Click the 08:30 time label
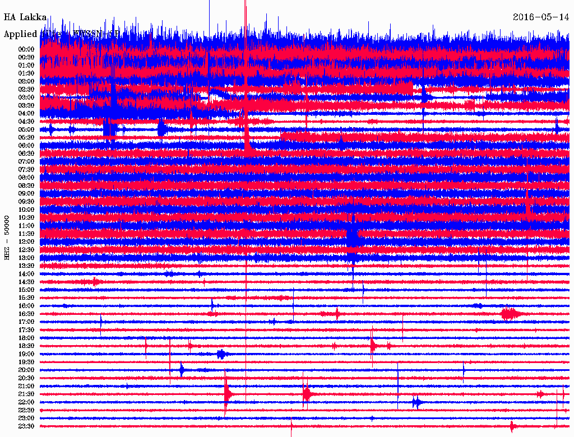 pyautogui.click(x=26, y=186)
